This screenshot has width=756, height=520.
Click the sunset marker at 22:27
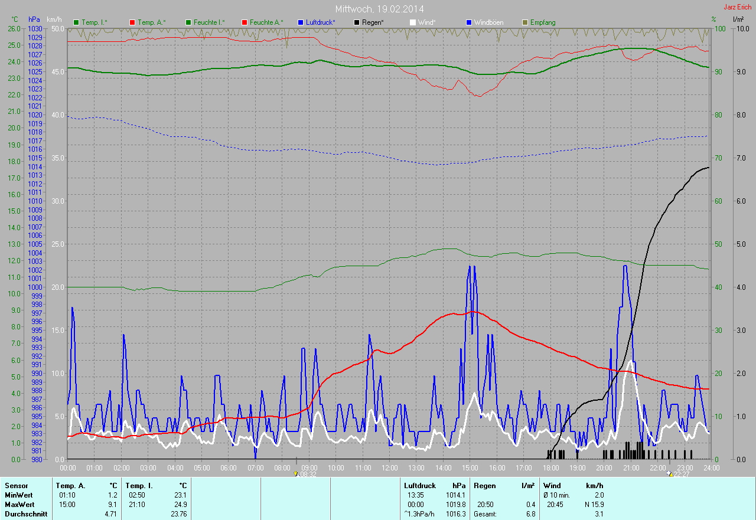[669, 473]
